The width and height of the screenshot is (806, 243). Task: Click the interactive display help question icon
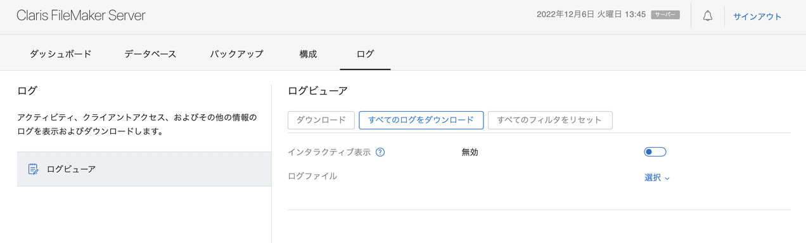(x=381, y=152)
